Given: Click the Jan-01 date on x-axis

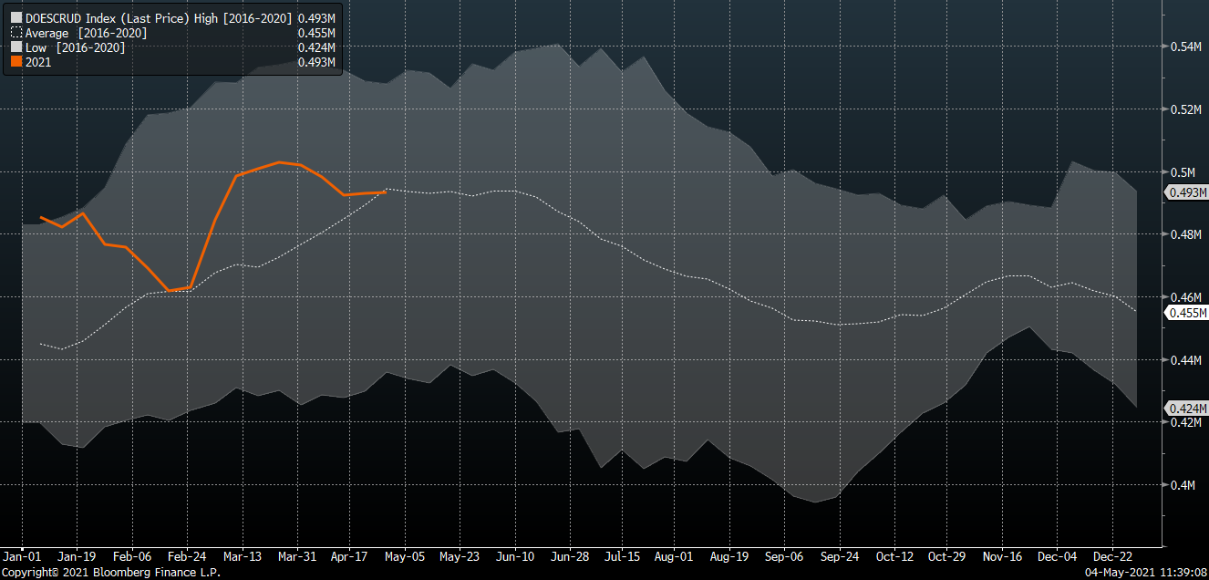Looking at the screenshot, I should [x=22, y=555].
